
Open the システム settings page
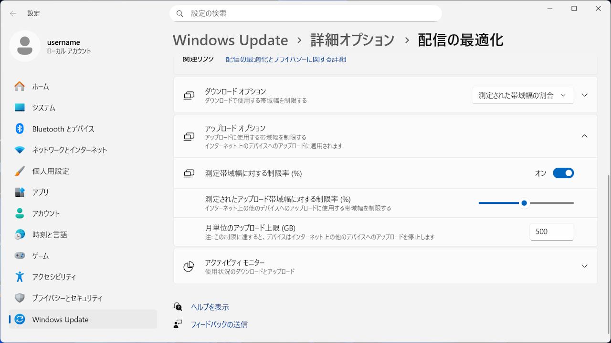point(44,108)
